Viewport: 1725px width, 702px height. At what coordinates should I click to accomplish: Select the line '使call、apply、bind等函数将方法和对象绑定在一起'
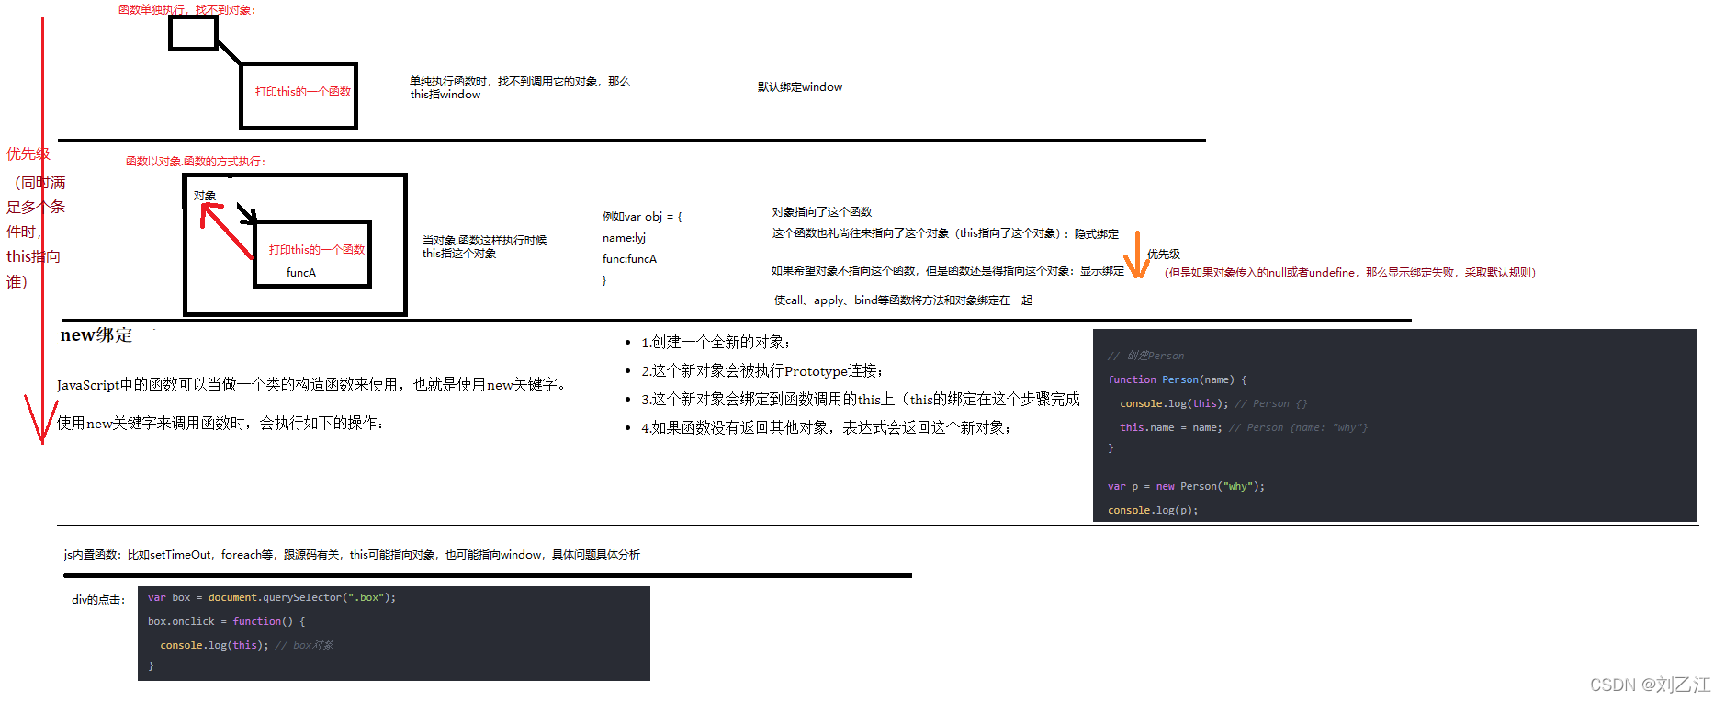click(903, 300)
